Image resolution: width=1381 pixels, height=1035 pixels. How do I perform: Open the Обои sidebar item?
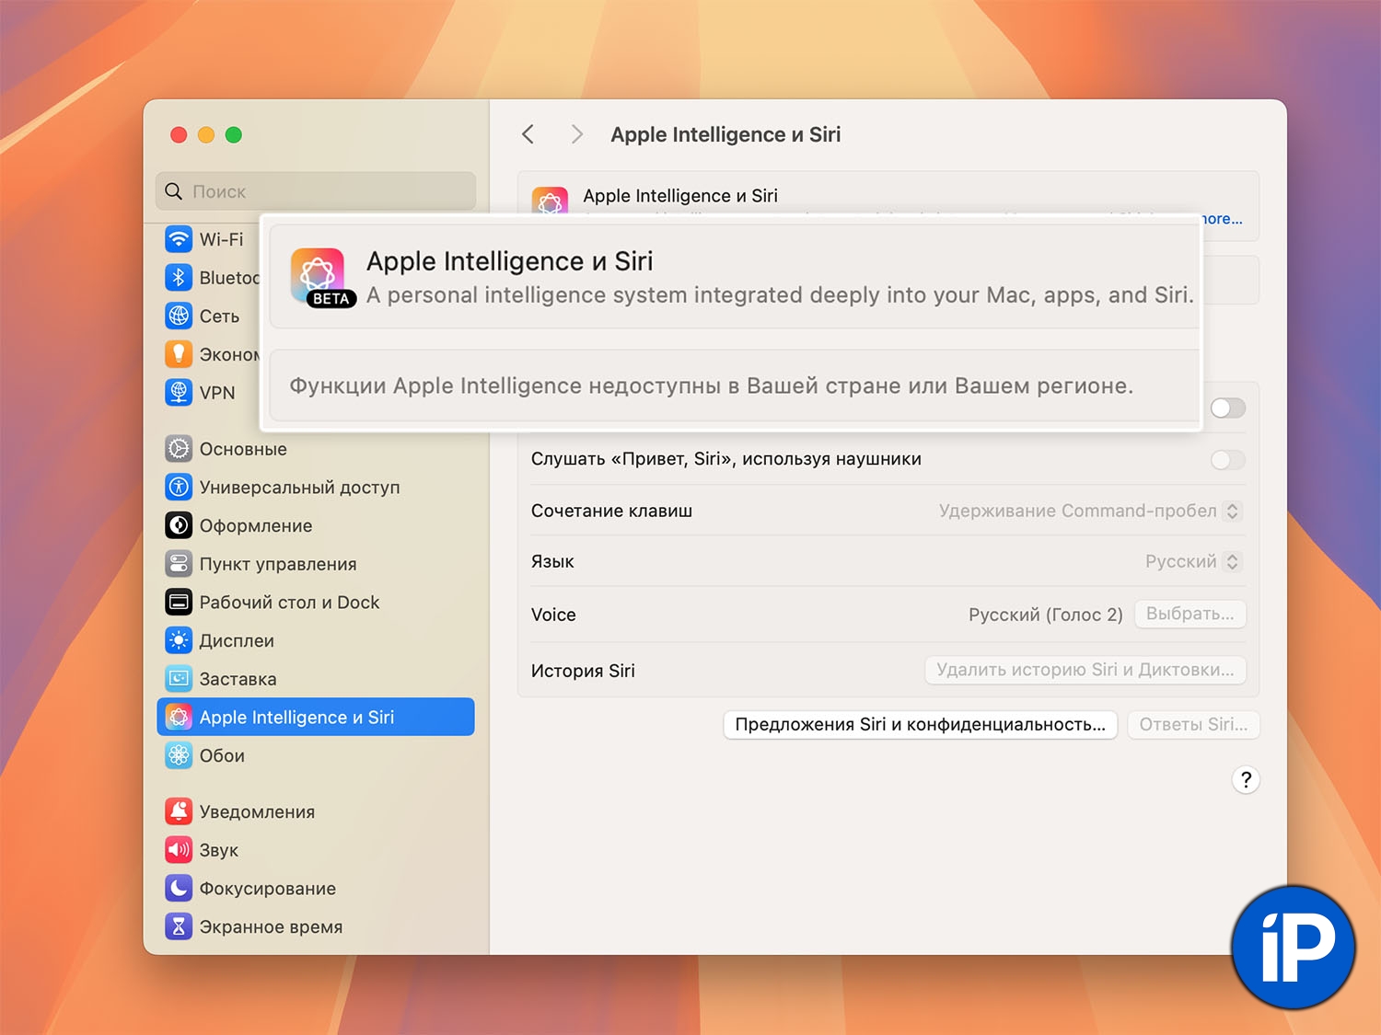pos(222,755)
